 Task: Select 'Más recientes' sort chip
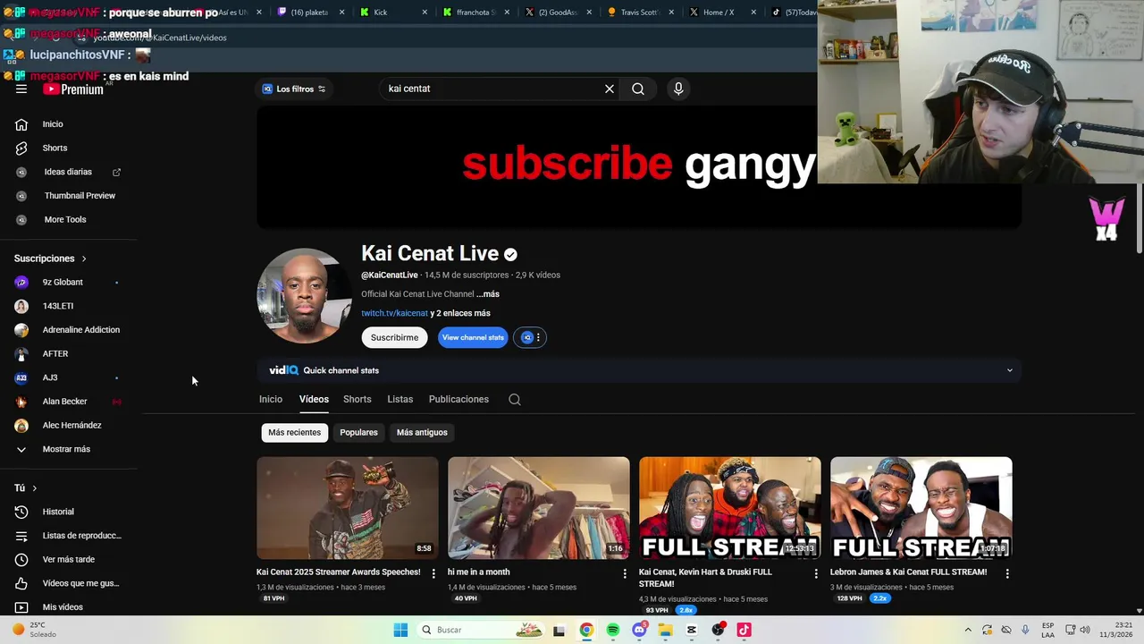click(294, 433)
